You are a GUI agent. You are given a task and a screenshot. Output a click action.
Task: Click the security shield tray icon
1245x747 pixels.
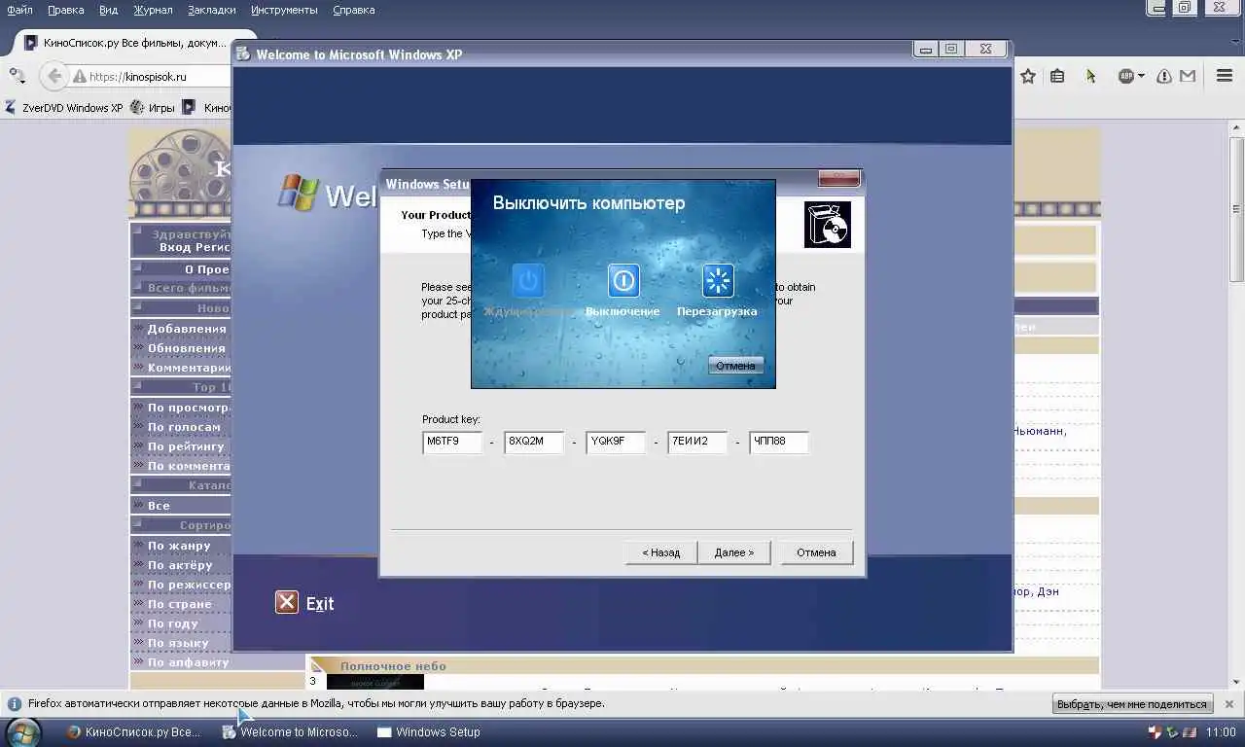pyautogui.click(x=1156, y=732)
